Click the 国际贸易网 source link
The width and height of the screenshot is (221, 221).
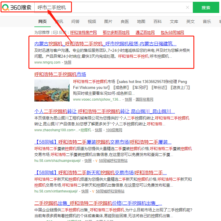(x=144, y=99)
